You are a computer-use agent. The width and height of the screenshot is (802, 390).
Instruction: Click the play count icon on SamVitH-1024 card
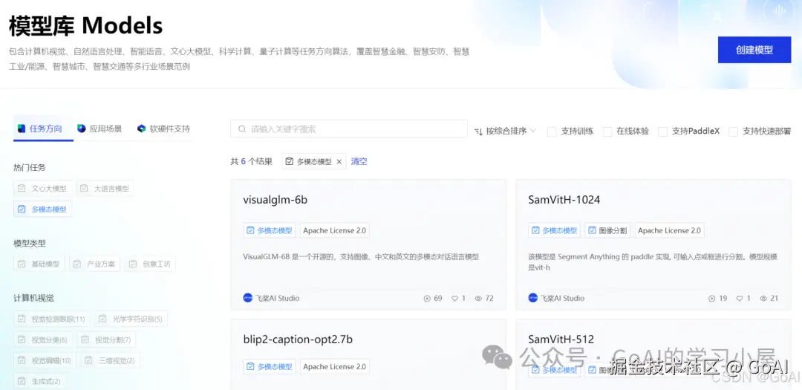[x=711, y=299]
